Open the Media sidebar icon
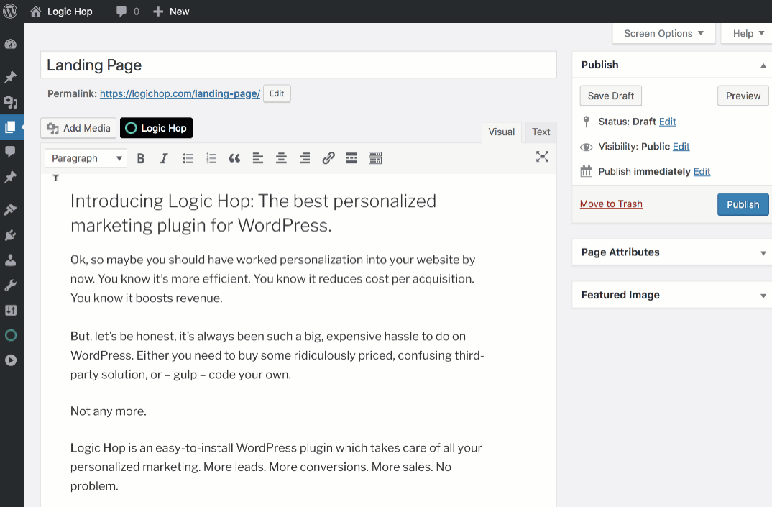This screenshot has width=772, height=507. 10,102
